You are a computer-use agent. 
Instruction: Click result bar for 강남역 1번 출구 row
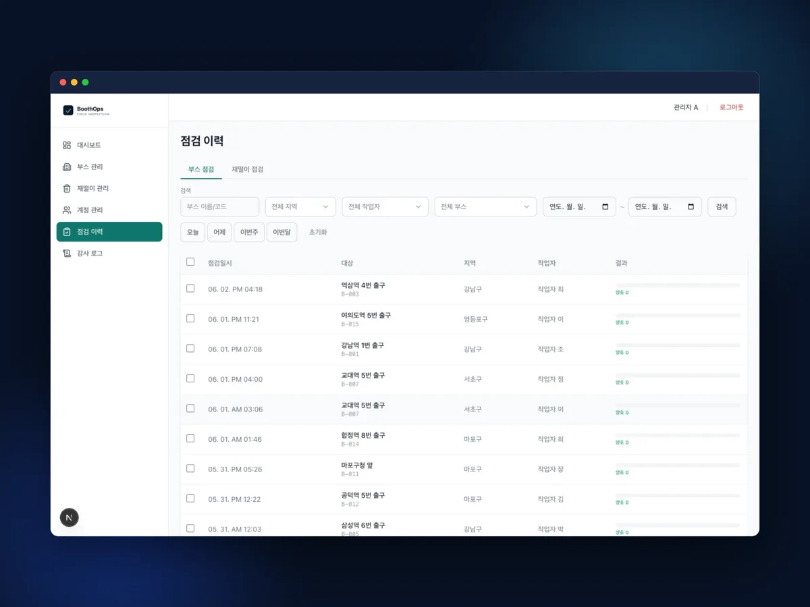coord(678,345)
